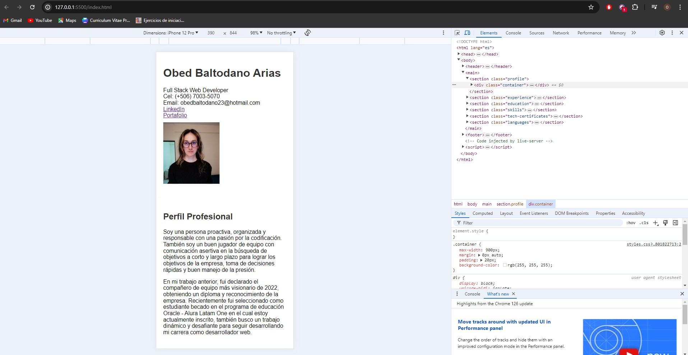Click the profile photo on the page
Screen dimensions: 688x355
coord(191,153)
